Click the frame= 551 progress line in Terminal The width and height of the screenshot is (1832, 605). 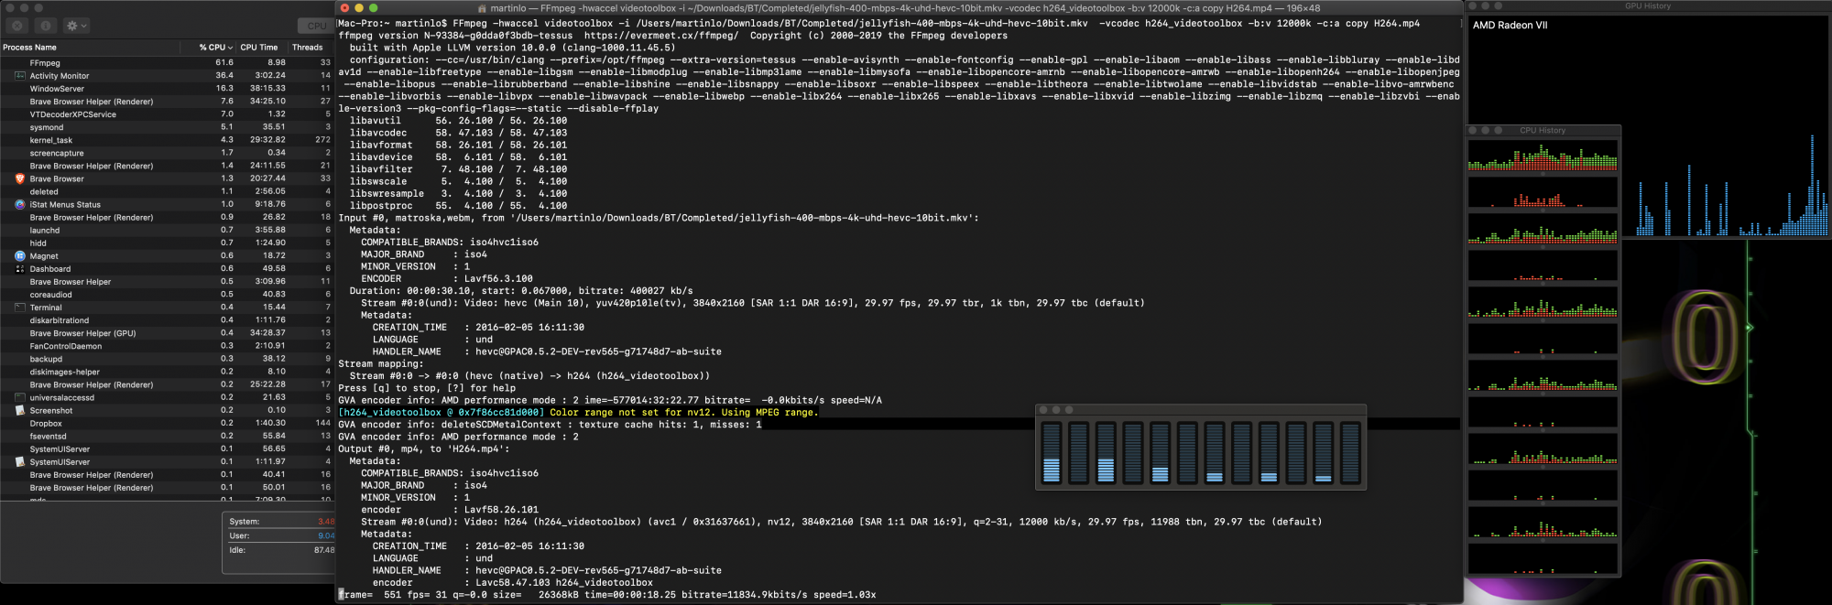(607, 594)
